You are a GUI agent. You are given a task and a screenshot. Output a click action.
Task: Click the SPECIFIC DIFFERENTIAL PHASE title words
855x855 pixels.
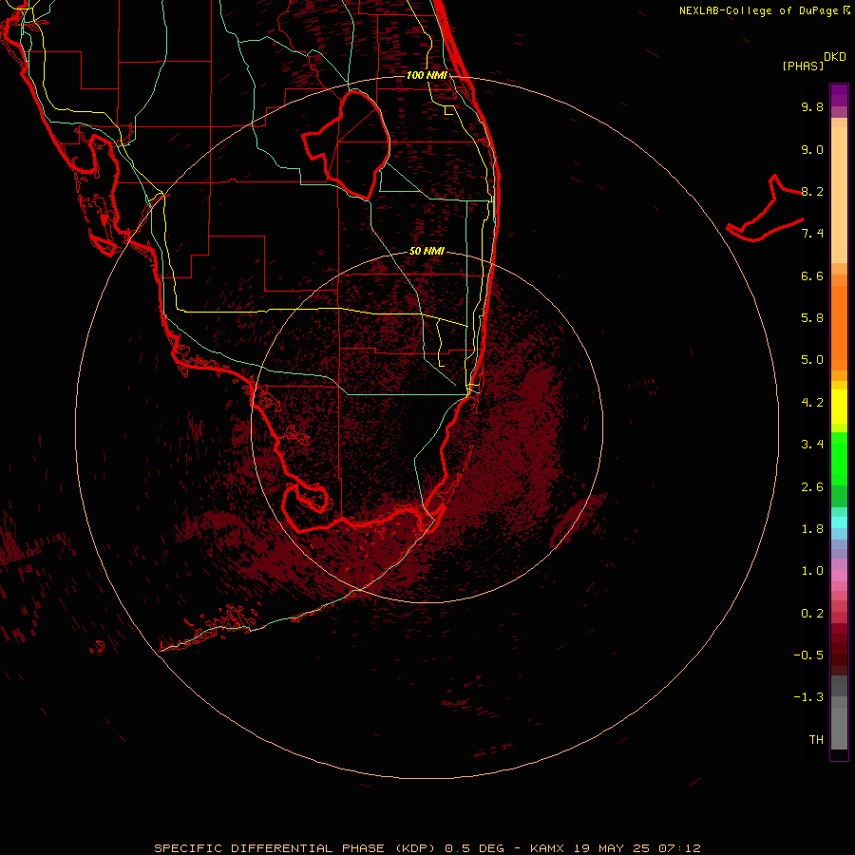tap(271, 848)
